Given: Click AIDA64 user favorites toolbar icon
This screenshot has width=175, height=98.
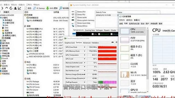Looking at the screenshot, I should tap(15, 8).
